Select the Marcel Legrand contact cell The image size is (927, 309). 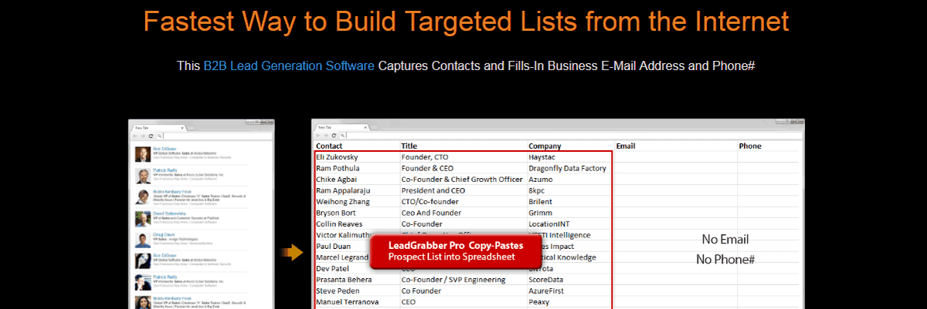pyautogui.click(x=342, y=257)
